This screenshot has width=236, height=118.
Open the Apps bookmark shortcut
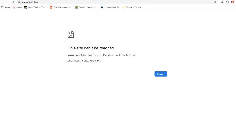pyautogui.click(x=6, y=7)
